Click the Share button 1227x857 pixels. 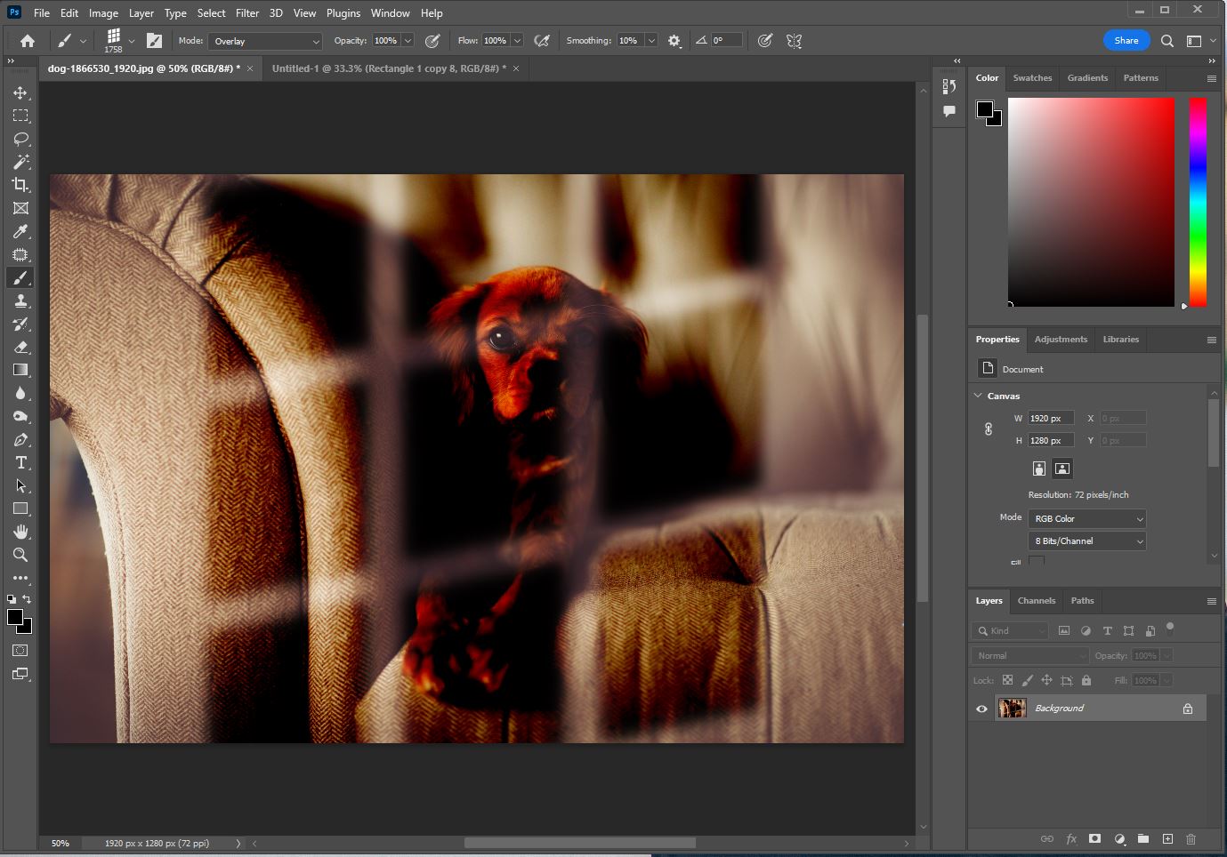click(x=1126, y=40)
